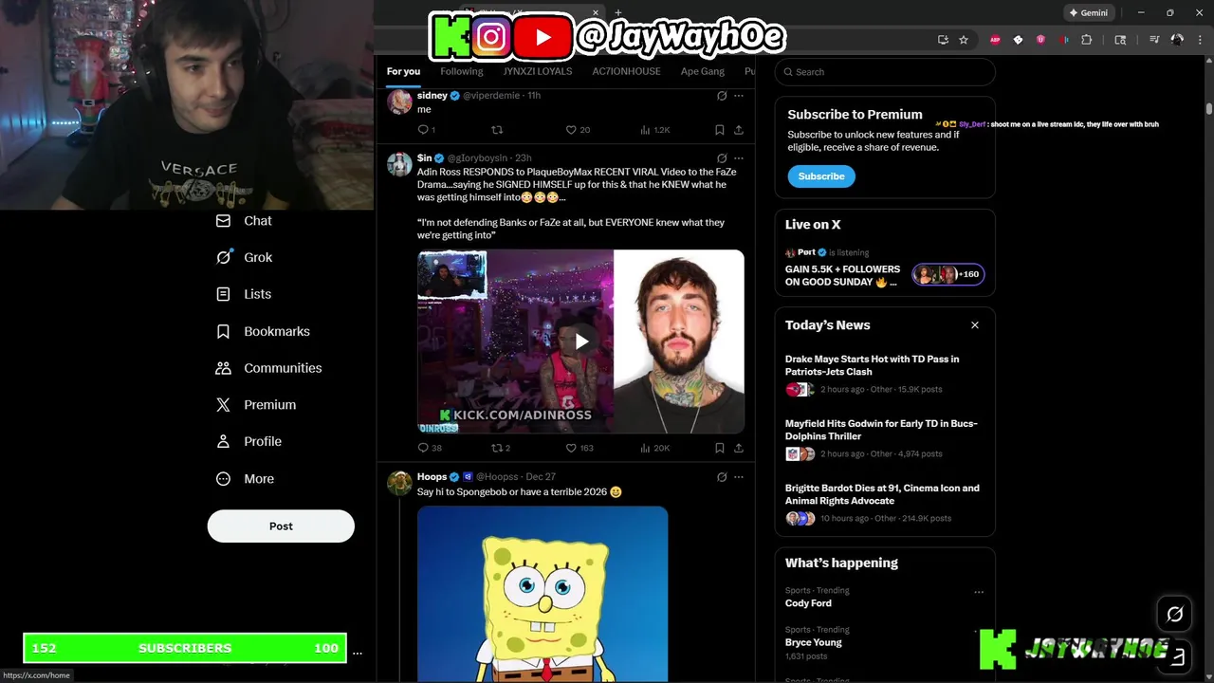Bookmark sidney's post

[x=720, y=130]
